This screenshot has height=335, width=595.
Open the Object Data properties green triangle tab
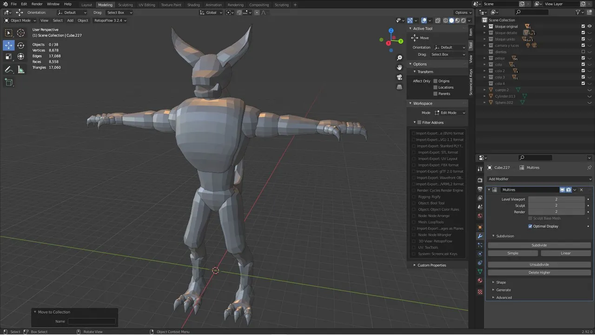(480, 272)
